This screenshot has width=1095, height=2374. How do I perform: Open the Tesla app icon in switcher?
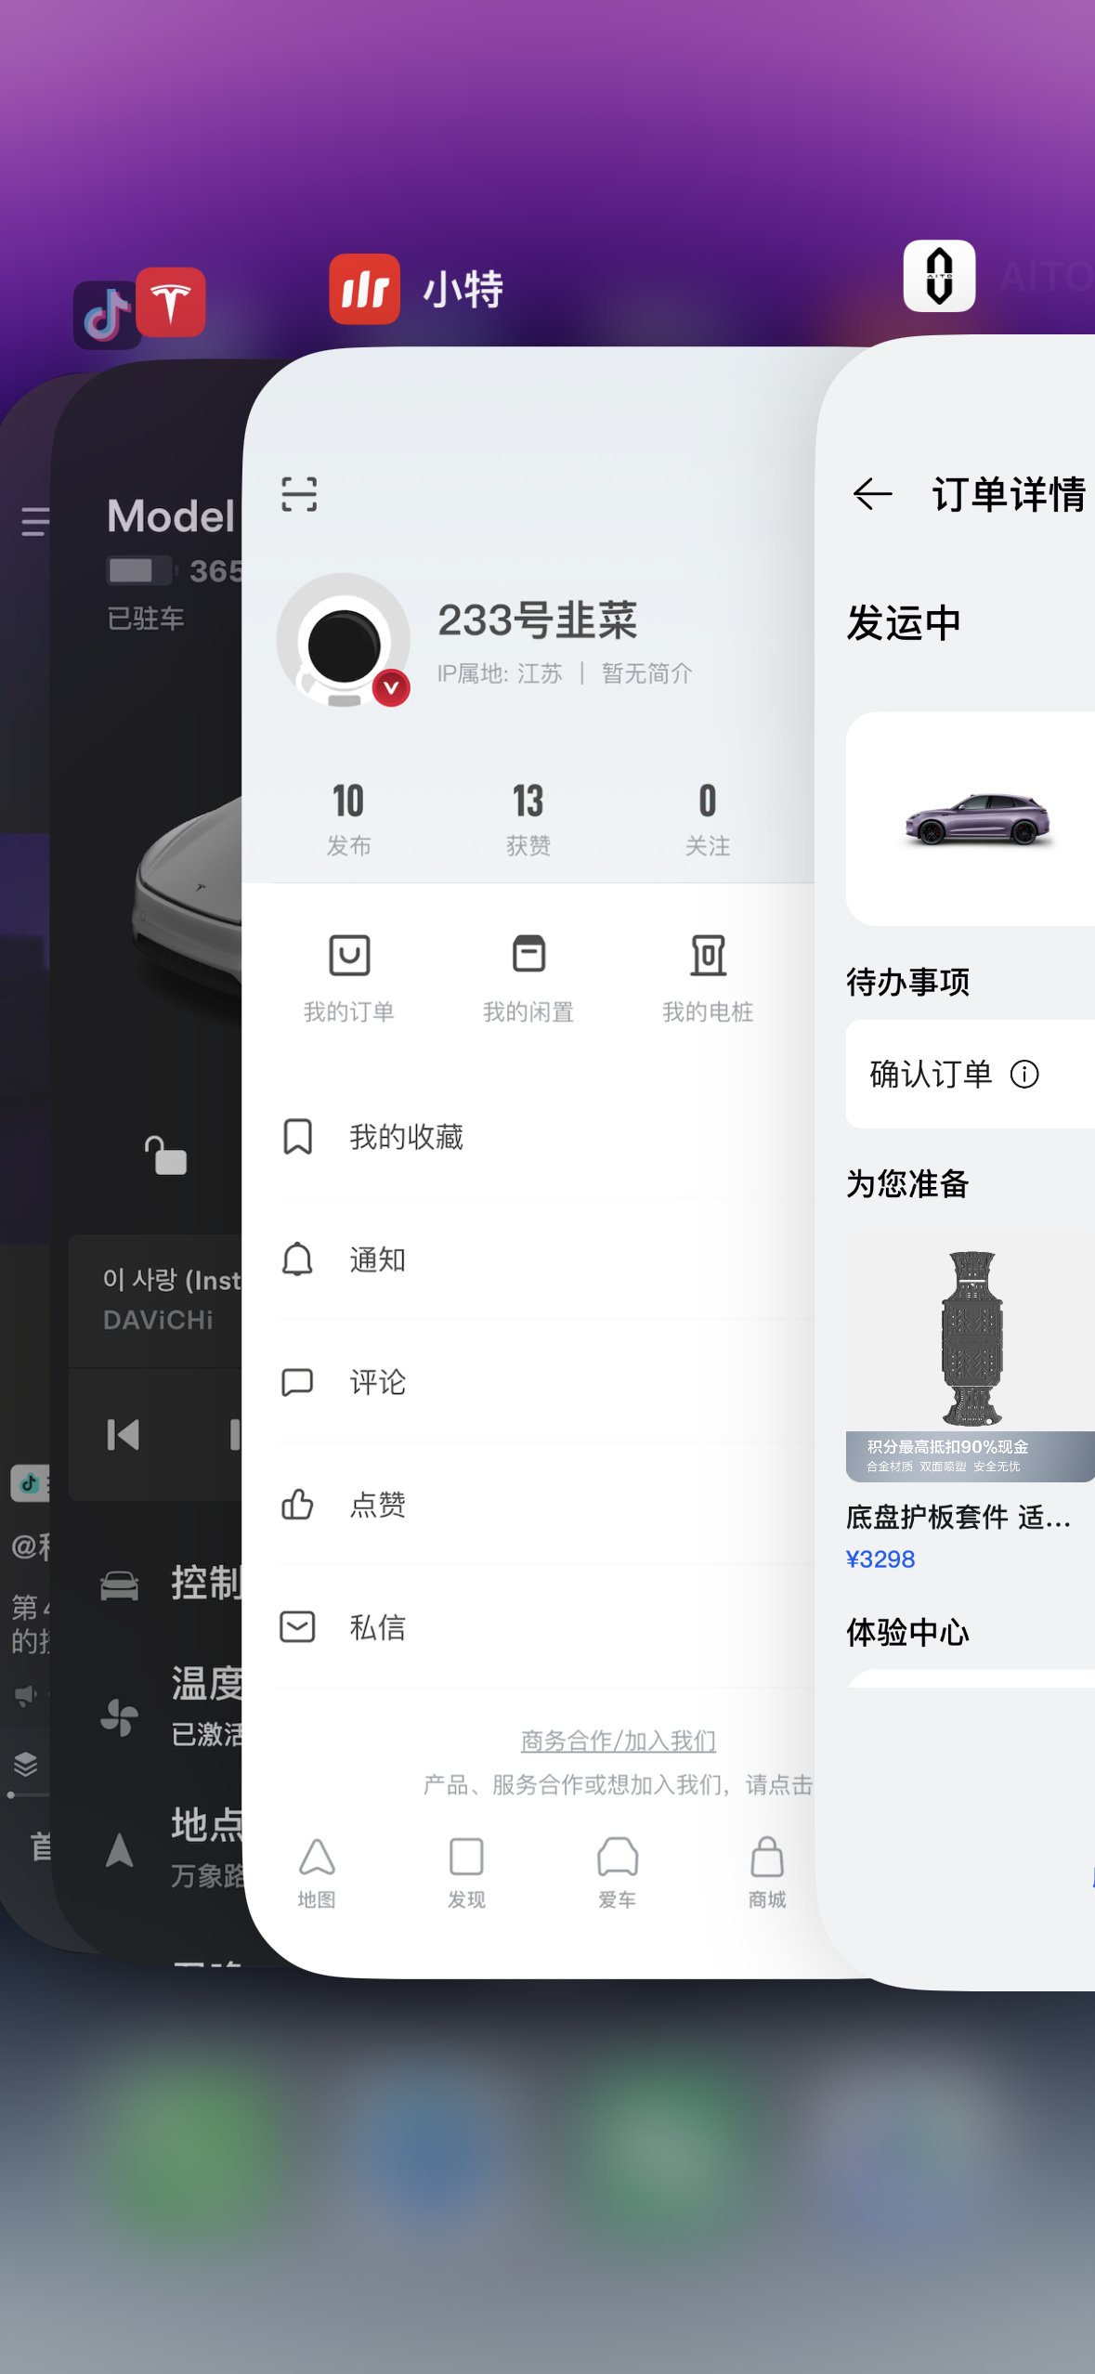point(171,302)
